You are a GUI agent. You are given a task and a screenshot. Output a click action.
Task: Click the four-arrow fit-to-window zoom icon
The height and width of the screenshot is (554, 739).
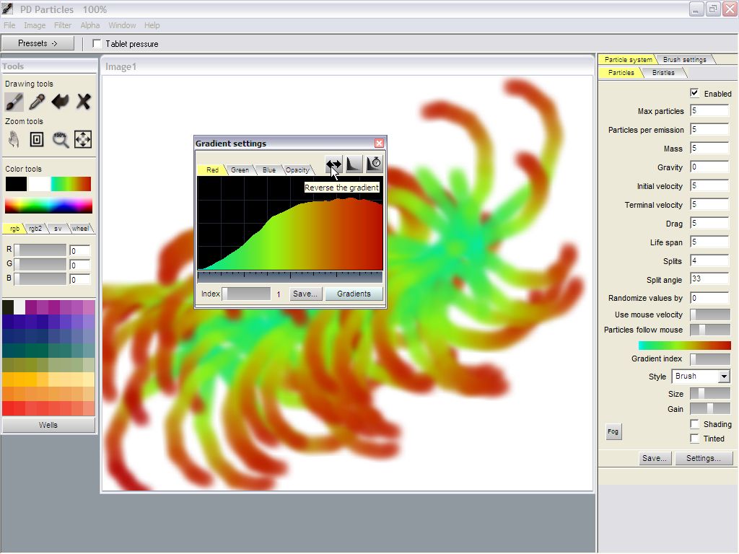click(83, 139)
